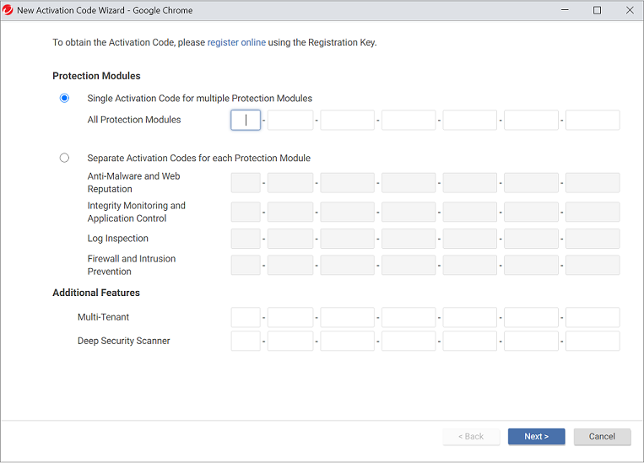Cancel the activation code wizard
This screenshot has width=644, height=463.
click(x=602, y=436)
